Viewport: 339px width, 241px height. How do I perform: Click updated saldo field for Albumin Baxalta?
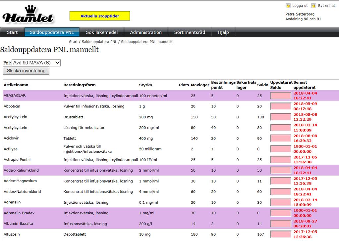pos(281,224)
